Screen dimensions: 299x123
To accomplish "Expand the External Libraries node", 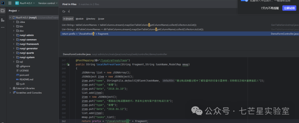I will click(x=10, y=88).
